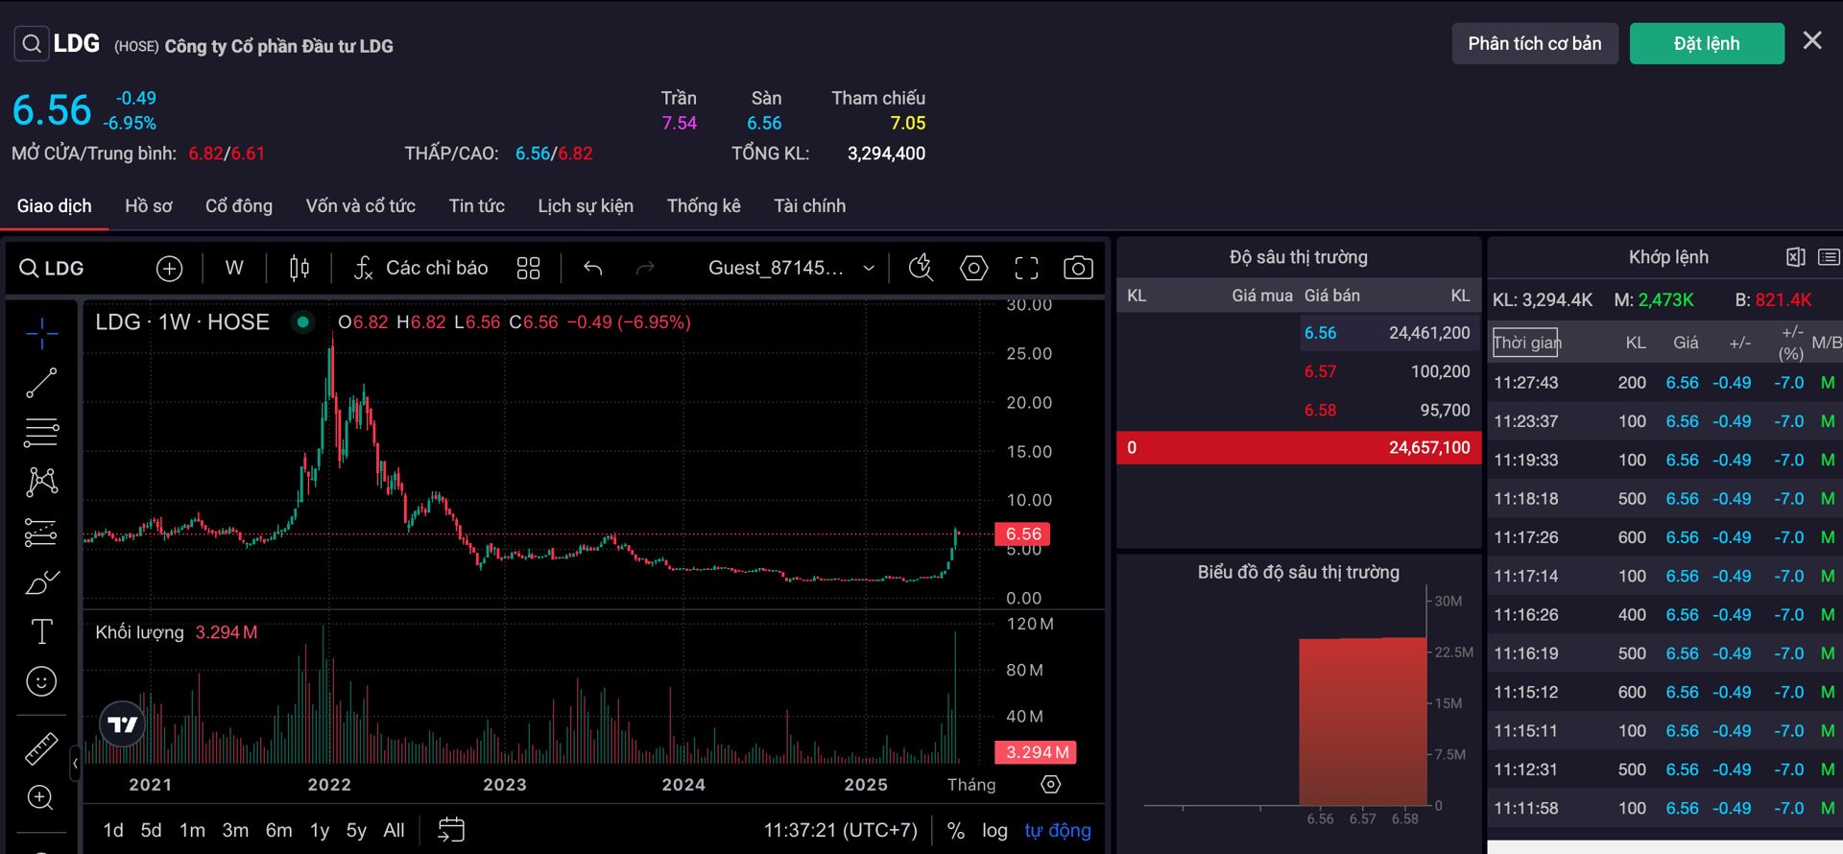
Task: Select the forecasting and measurement tool
Action: coord(41,532)
